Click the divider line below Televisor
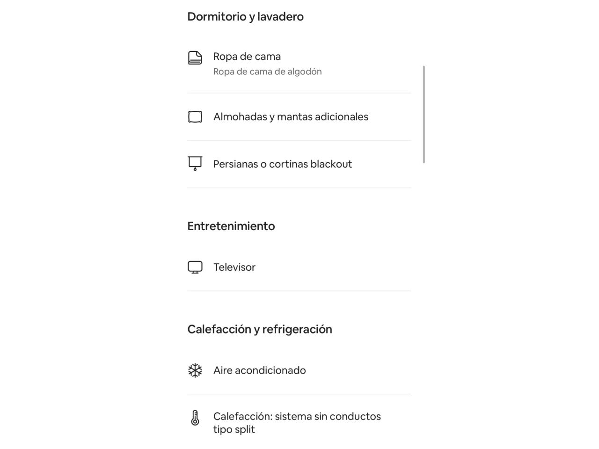 coord(299,291)
